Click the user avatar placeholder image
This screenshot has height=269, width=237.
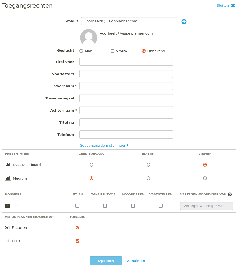pos(89,37)
